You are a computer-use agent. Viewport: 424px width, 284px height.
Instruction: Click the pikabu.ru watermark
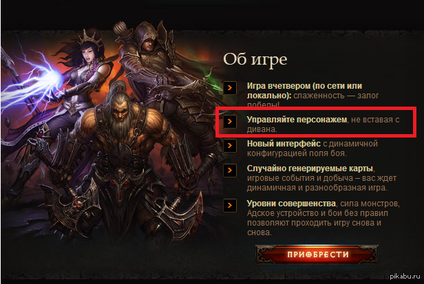[x=405, y=276]
